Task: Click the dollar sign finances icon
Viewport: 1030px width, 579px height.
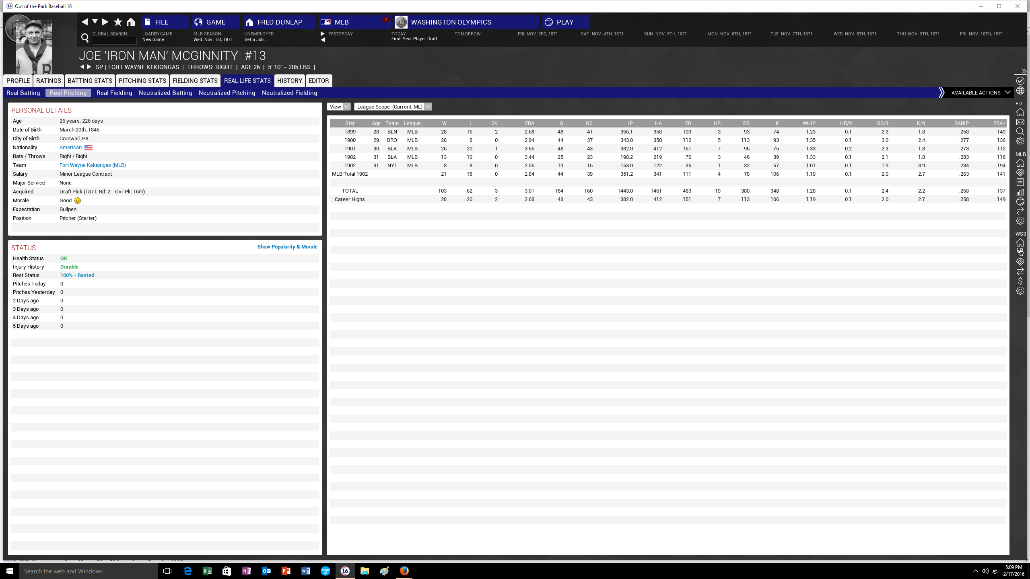Action: point(1020,281)
